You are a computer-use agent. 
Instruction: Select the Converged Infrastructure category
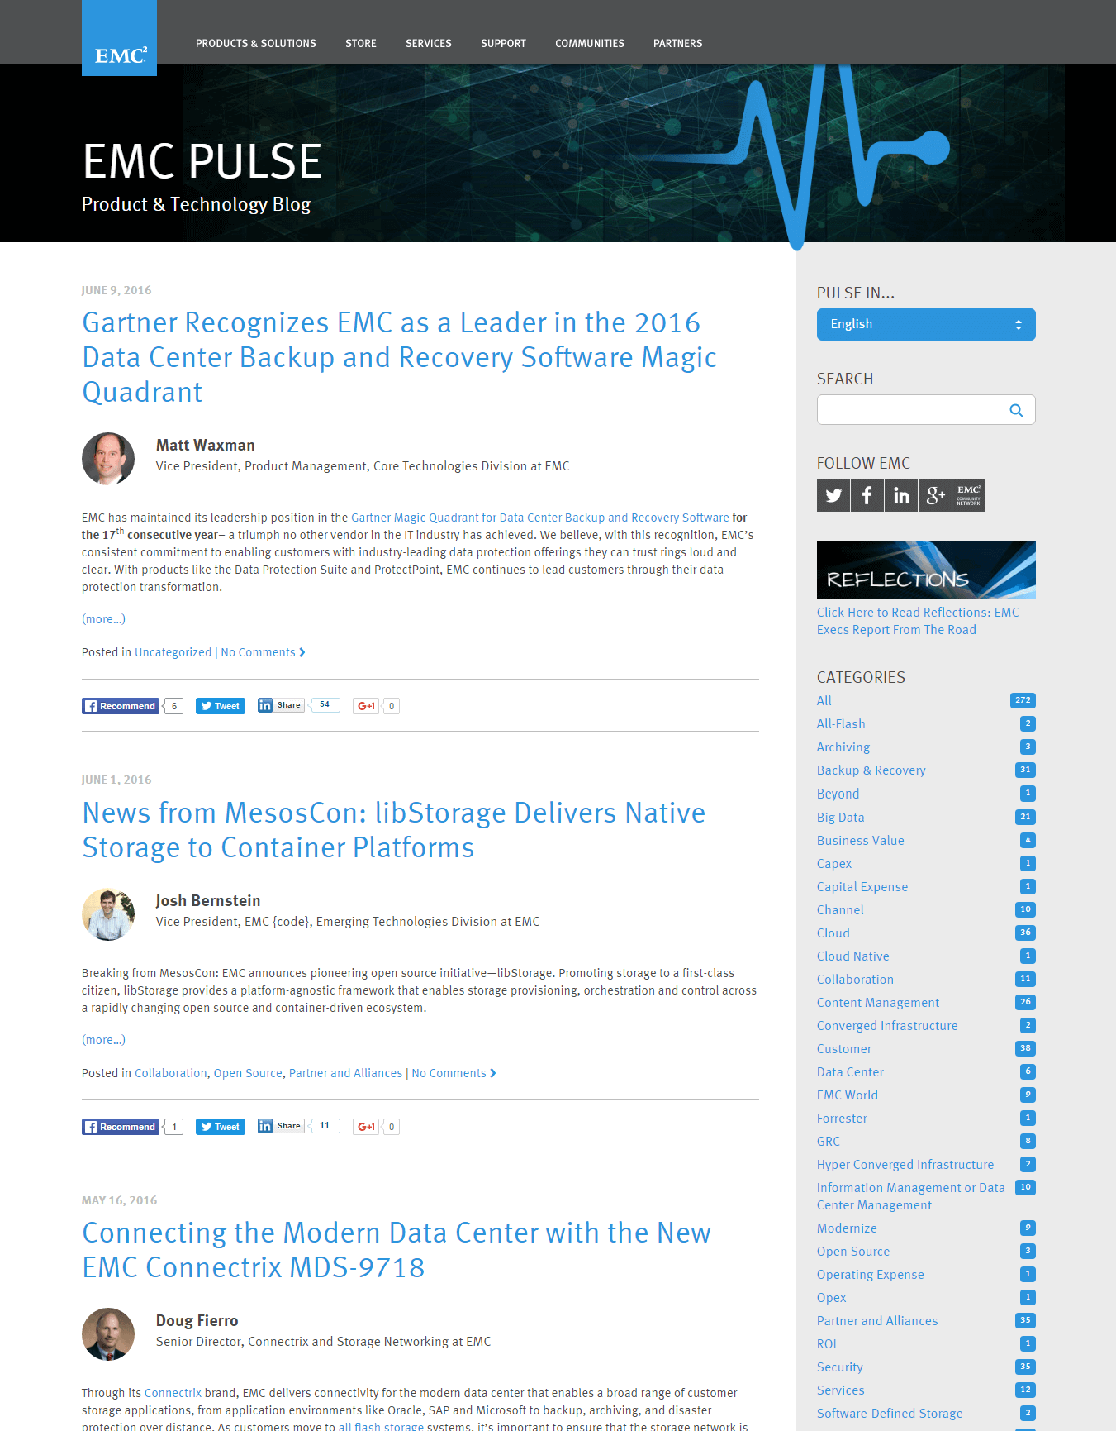(x=887, y=1025)
